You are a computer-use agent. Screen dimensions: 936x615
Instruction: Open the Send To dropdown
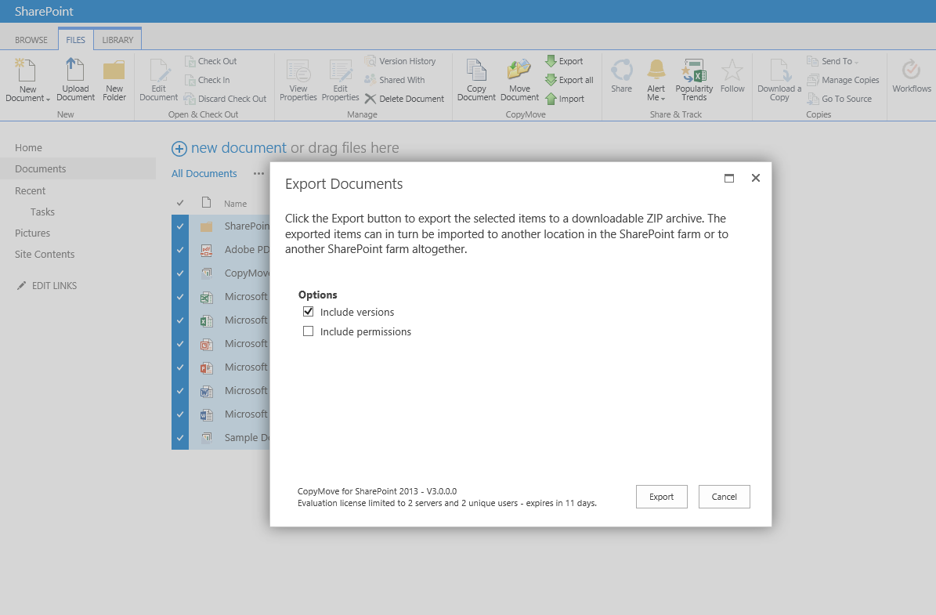click(833, 61)
